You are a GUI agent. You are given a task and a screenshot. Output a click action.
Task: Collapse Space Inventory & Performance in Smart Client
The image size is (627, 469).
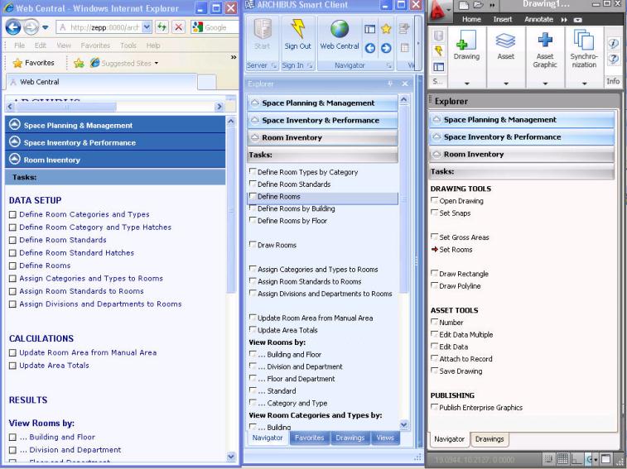(x=254, y=120)
